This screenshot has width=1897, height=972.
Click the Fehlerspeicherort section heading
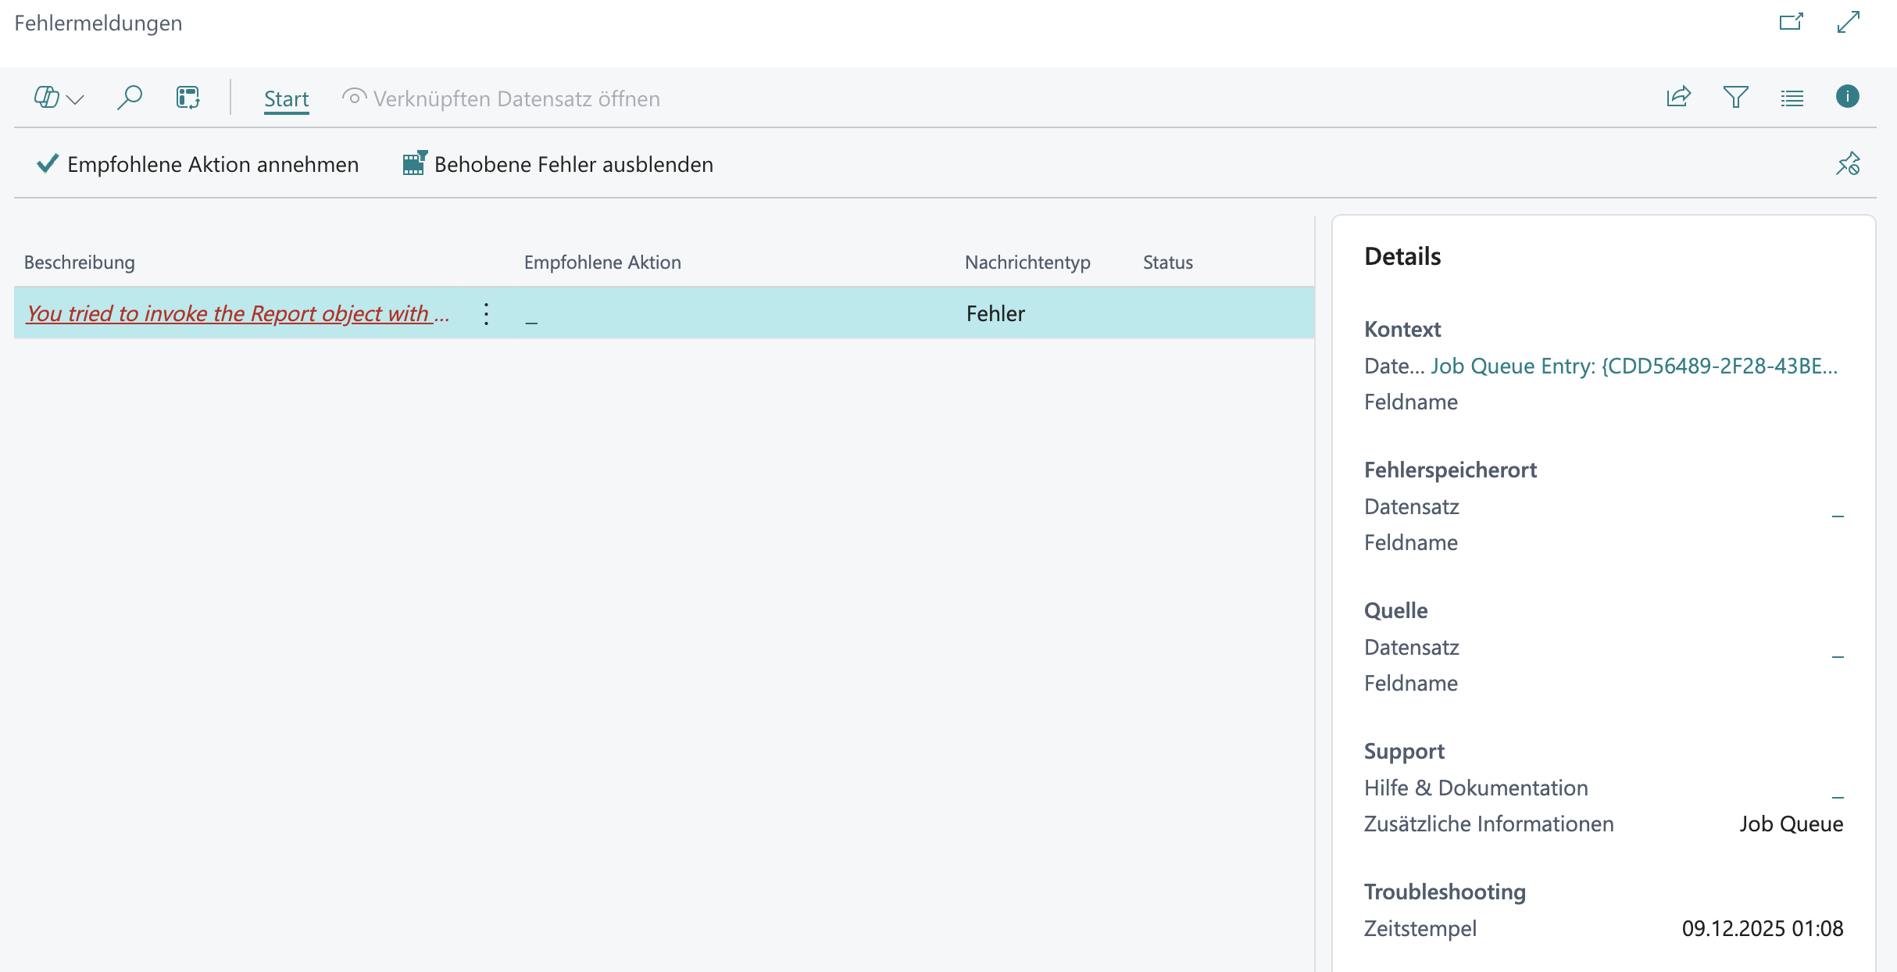pyautogui.click(x=1450, y=470)
